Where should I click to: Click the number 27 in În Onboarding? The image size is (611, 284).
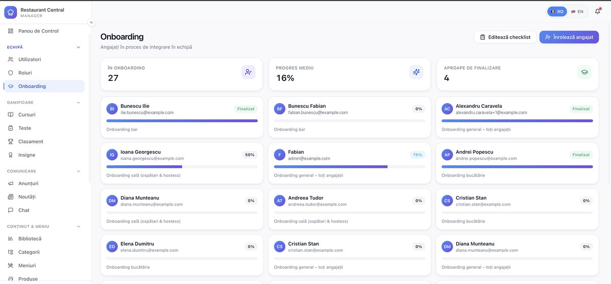click(113, 78)
